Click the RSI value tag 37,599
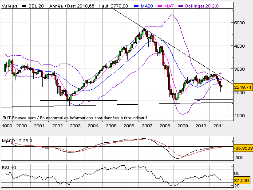253x190 pixels. pos(241,181)
